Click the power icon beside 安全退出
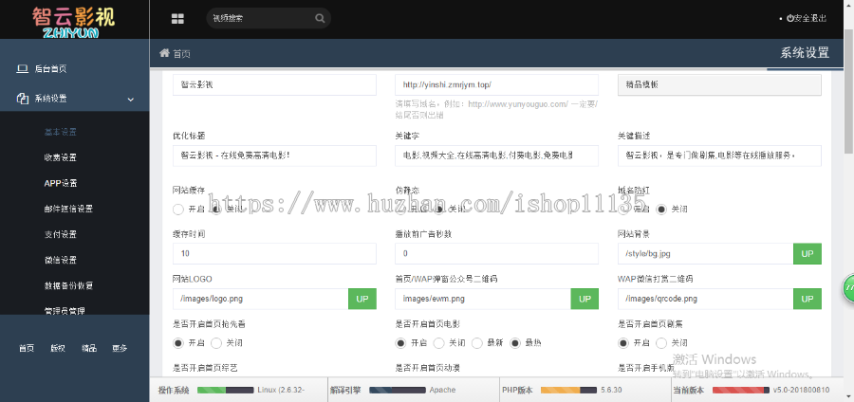The image size is (854, 402). 790,18
